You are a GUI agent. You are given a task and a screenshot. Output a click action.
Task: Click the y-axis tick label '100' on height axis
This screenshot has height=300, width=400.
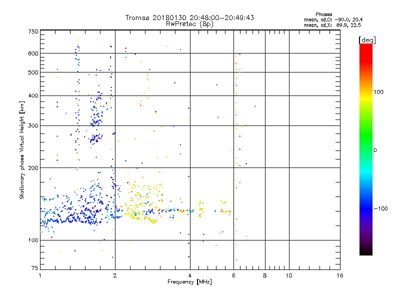33,240
